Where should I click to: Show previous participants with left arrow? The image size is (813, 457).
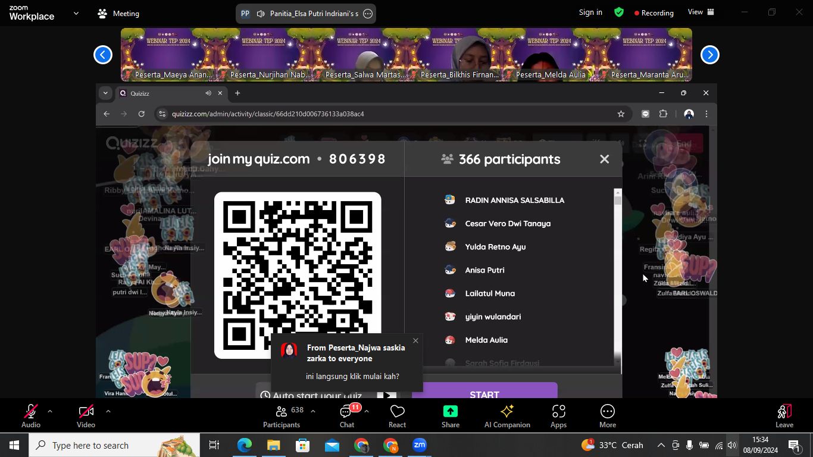pos(103,55)
